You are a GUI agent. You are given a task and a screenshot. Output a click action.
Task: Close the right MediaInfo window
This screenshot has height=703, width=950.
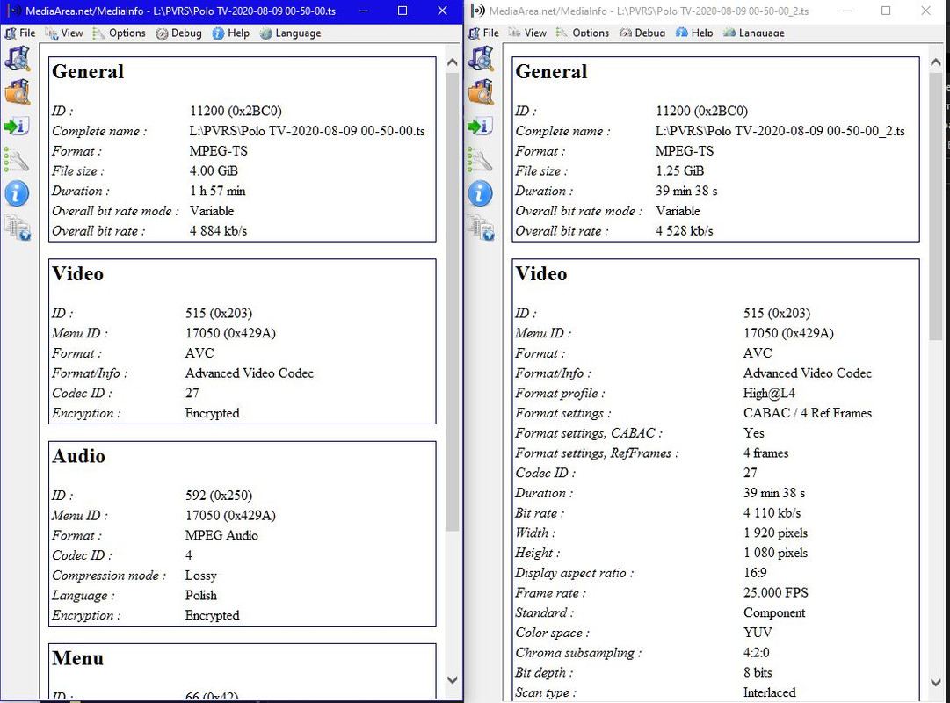(x=925, y=11)
